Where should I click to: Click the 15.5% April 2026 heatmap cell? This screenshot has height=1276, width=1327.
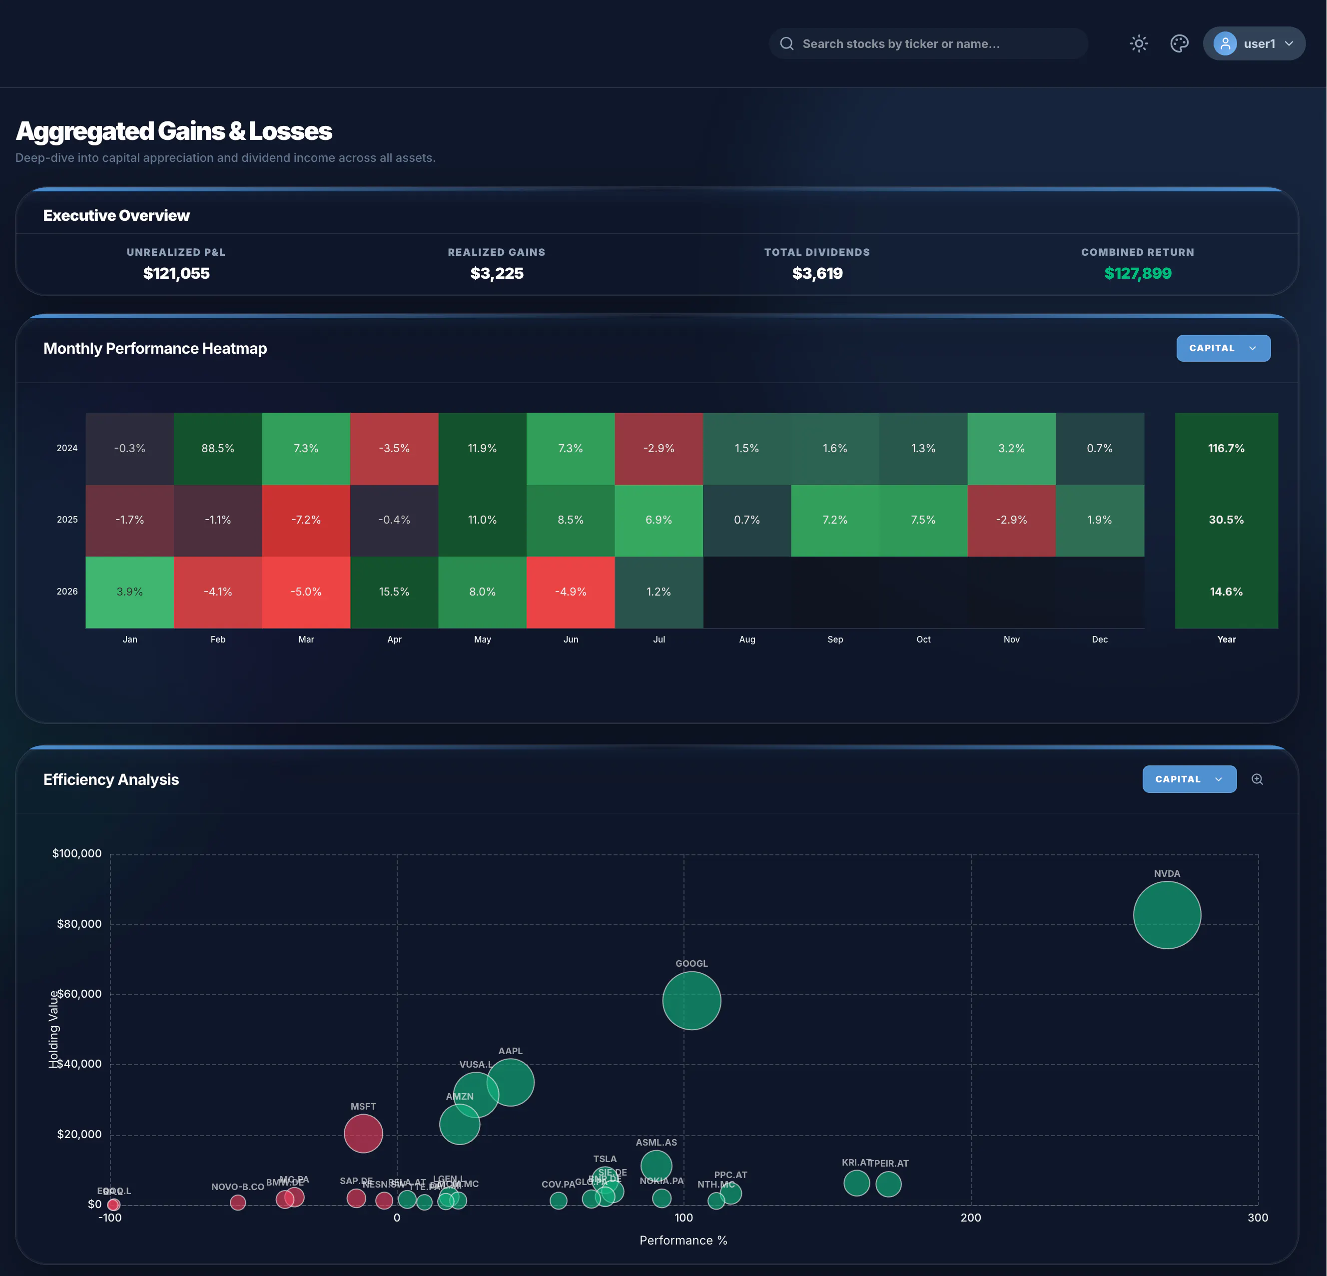[394, 592]
